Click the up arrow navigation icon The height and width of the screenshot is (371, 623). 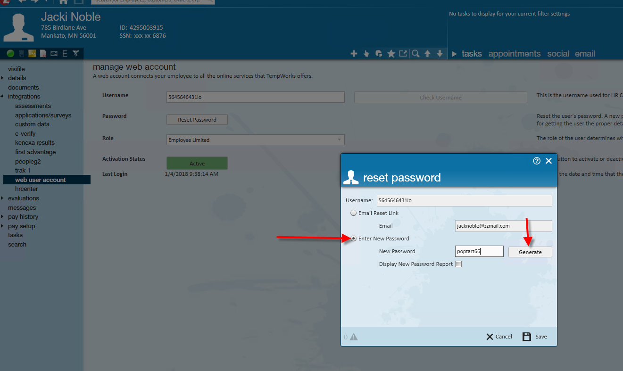[x=427, y=54]
